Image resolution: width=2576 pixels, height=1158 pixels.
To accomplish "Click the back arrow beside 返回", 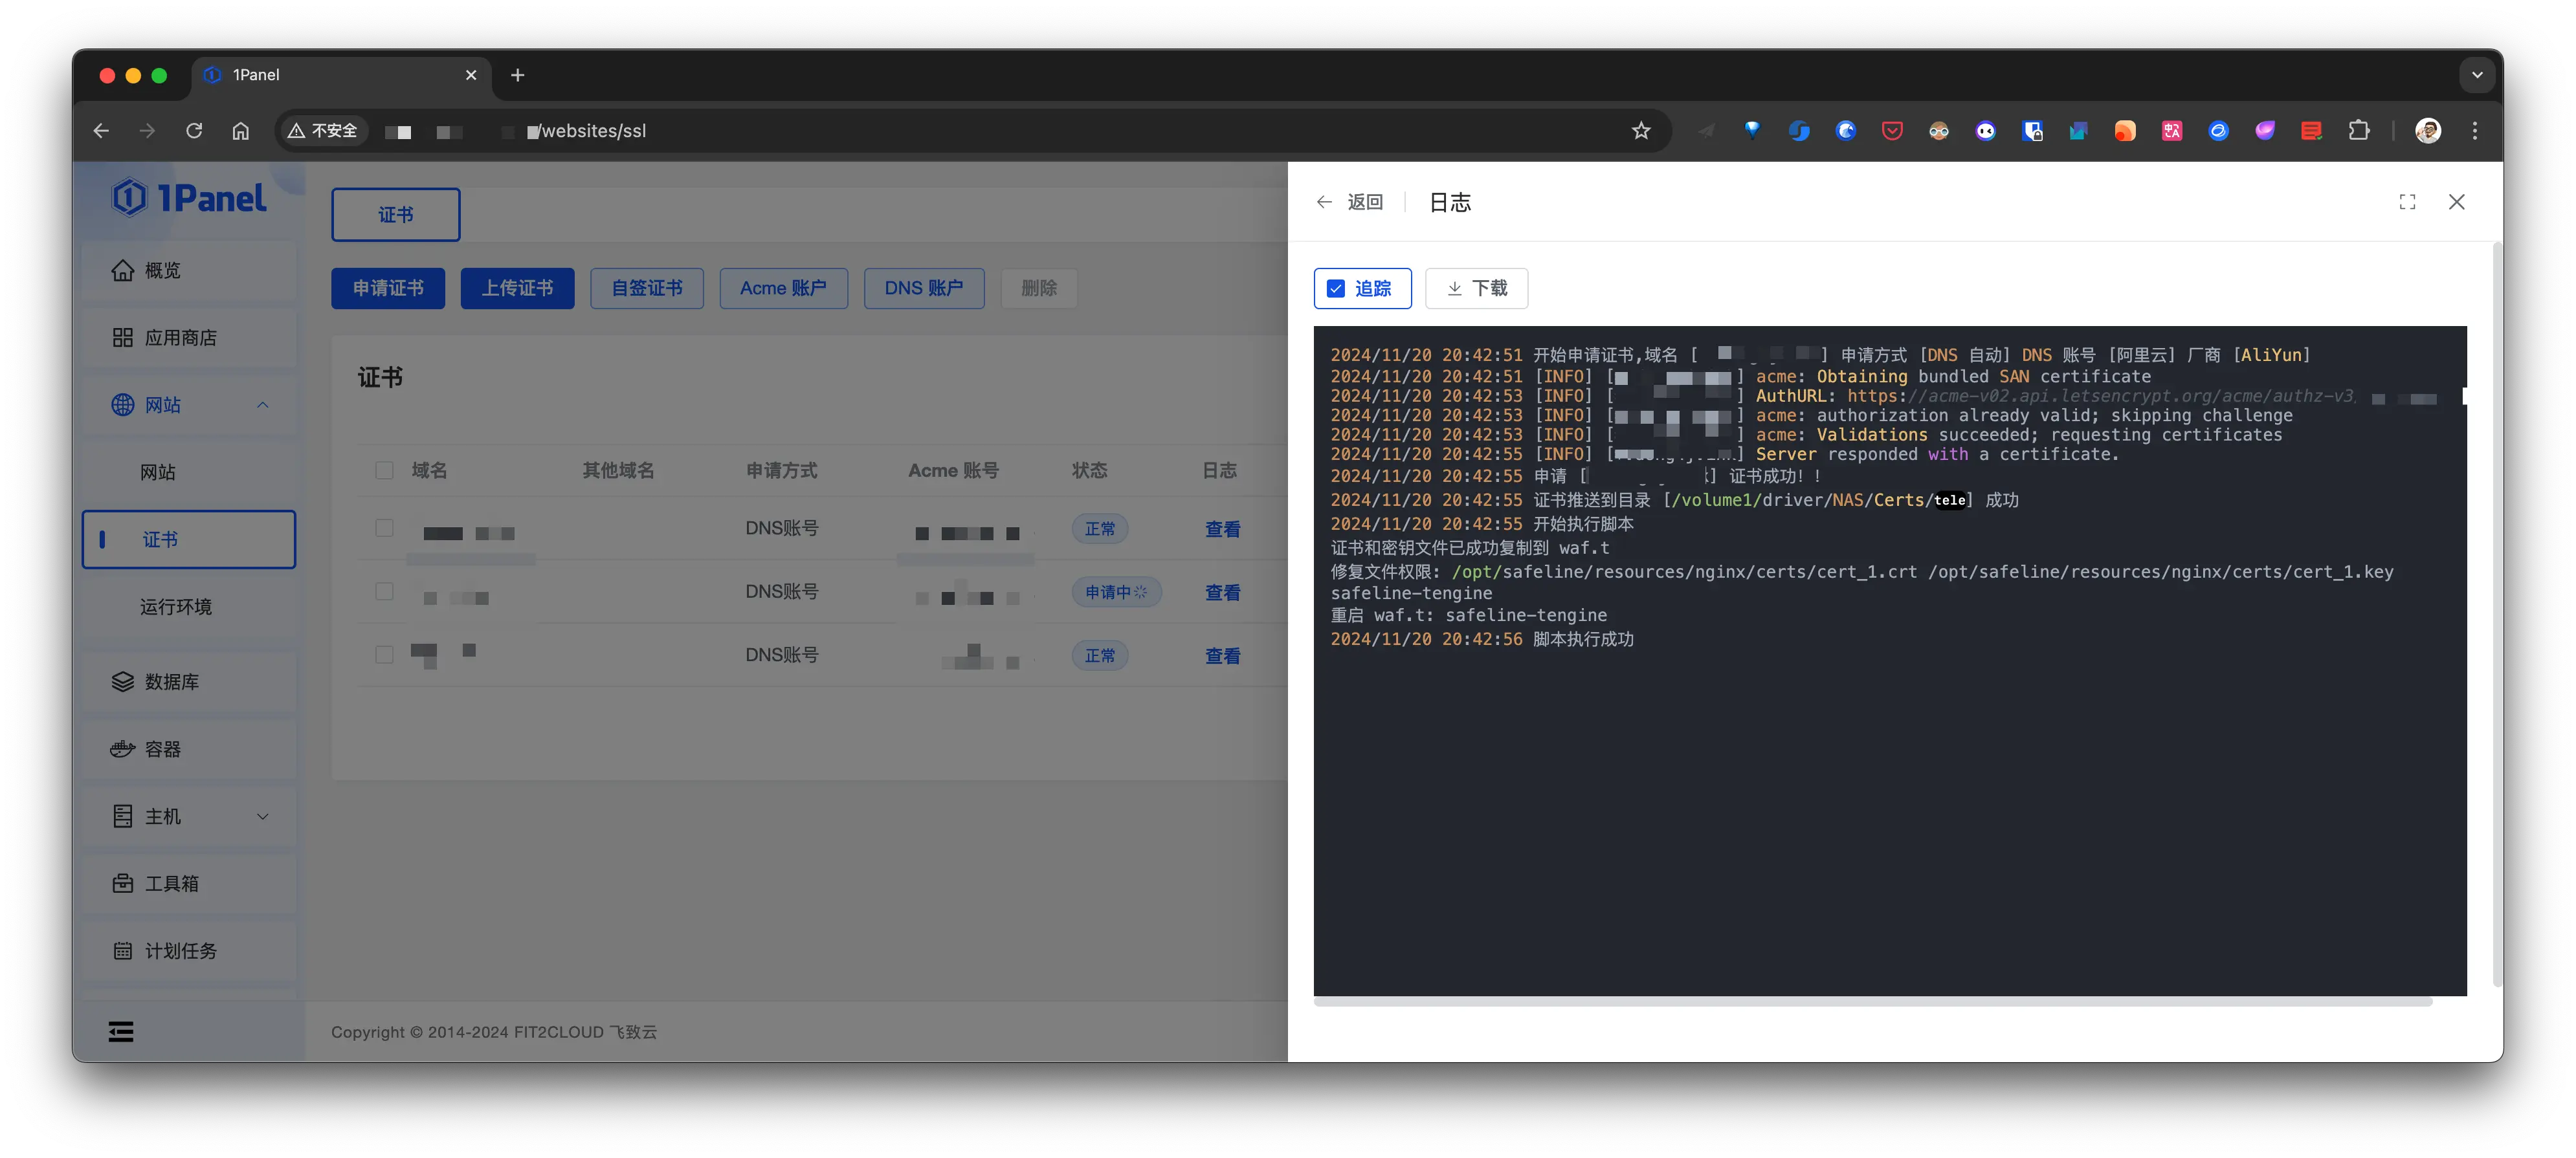I will (1324, 202).
